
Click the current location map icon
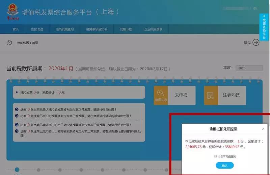(9, 43)
